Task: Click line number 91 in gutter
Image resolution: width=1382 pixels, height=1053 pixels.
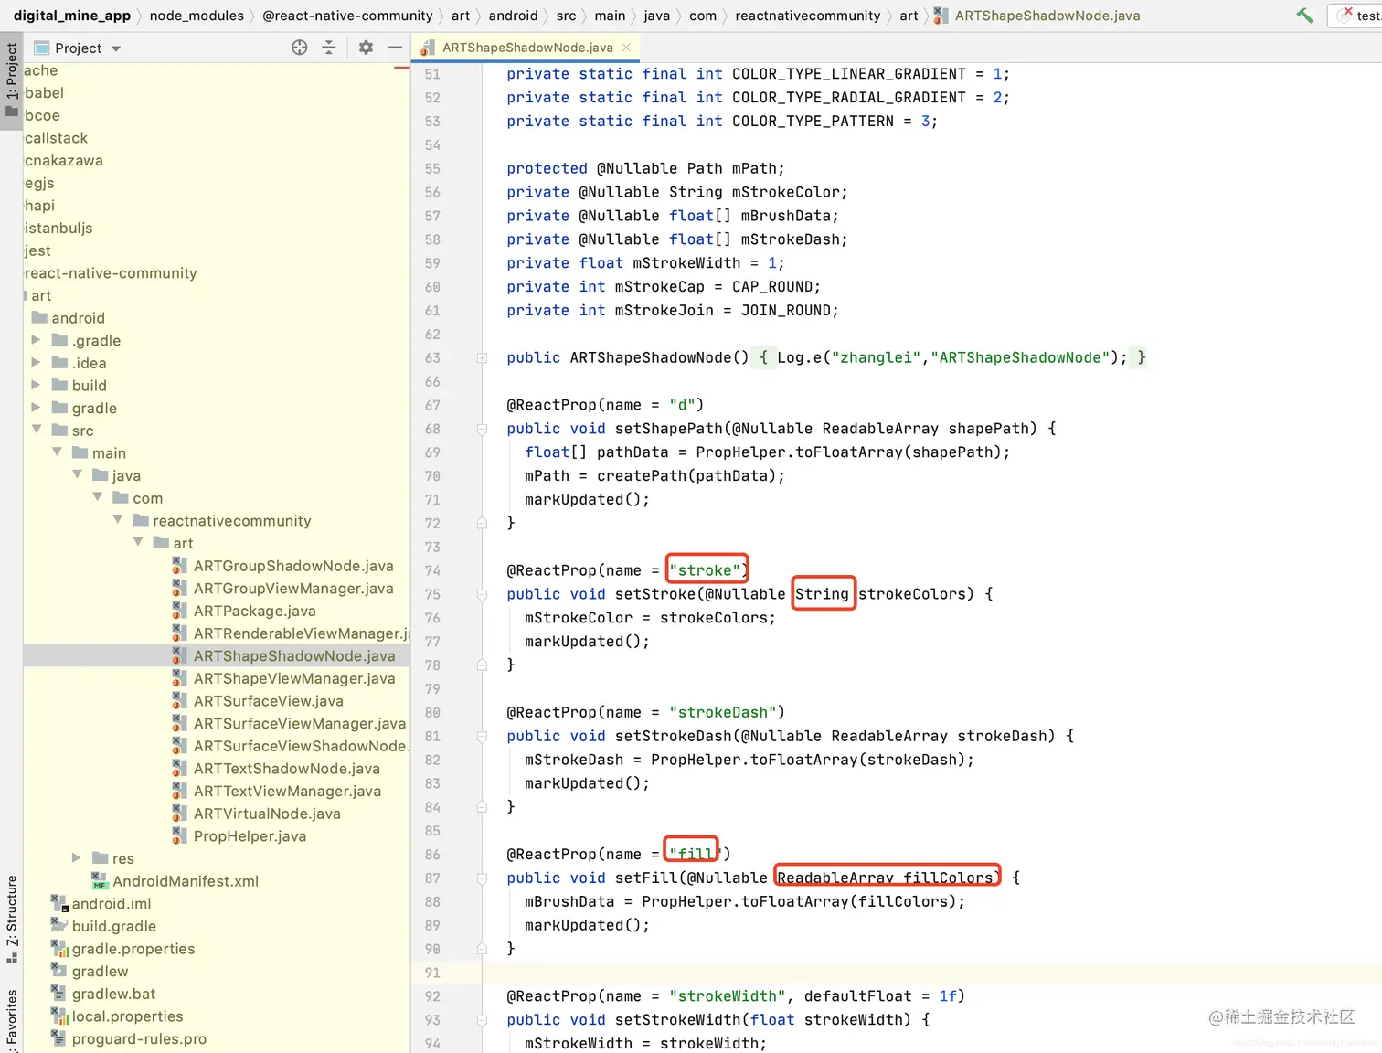Action: click(x=432, y=973)
